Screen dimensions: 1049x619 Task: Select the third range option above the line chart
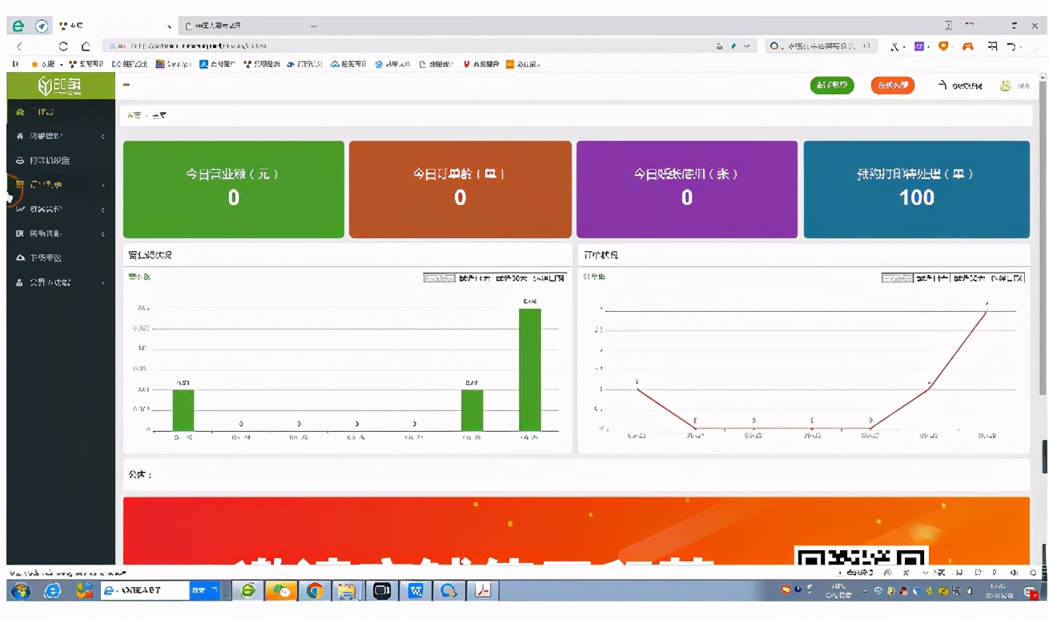click(x=969, y=278)
